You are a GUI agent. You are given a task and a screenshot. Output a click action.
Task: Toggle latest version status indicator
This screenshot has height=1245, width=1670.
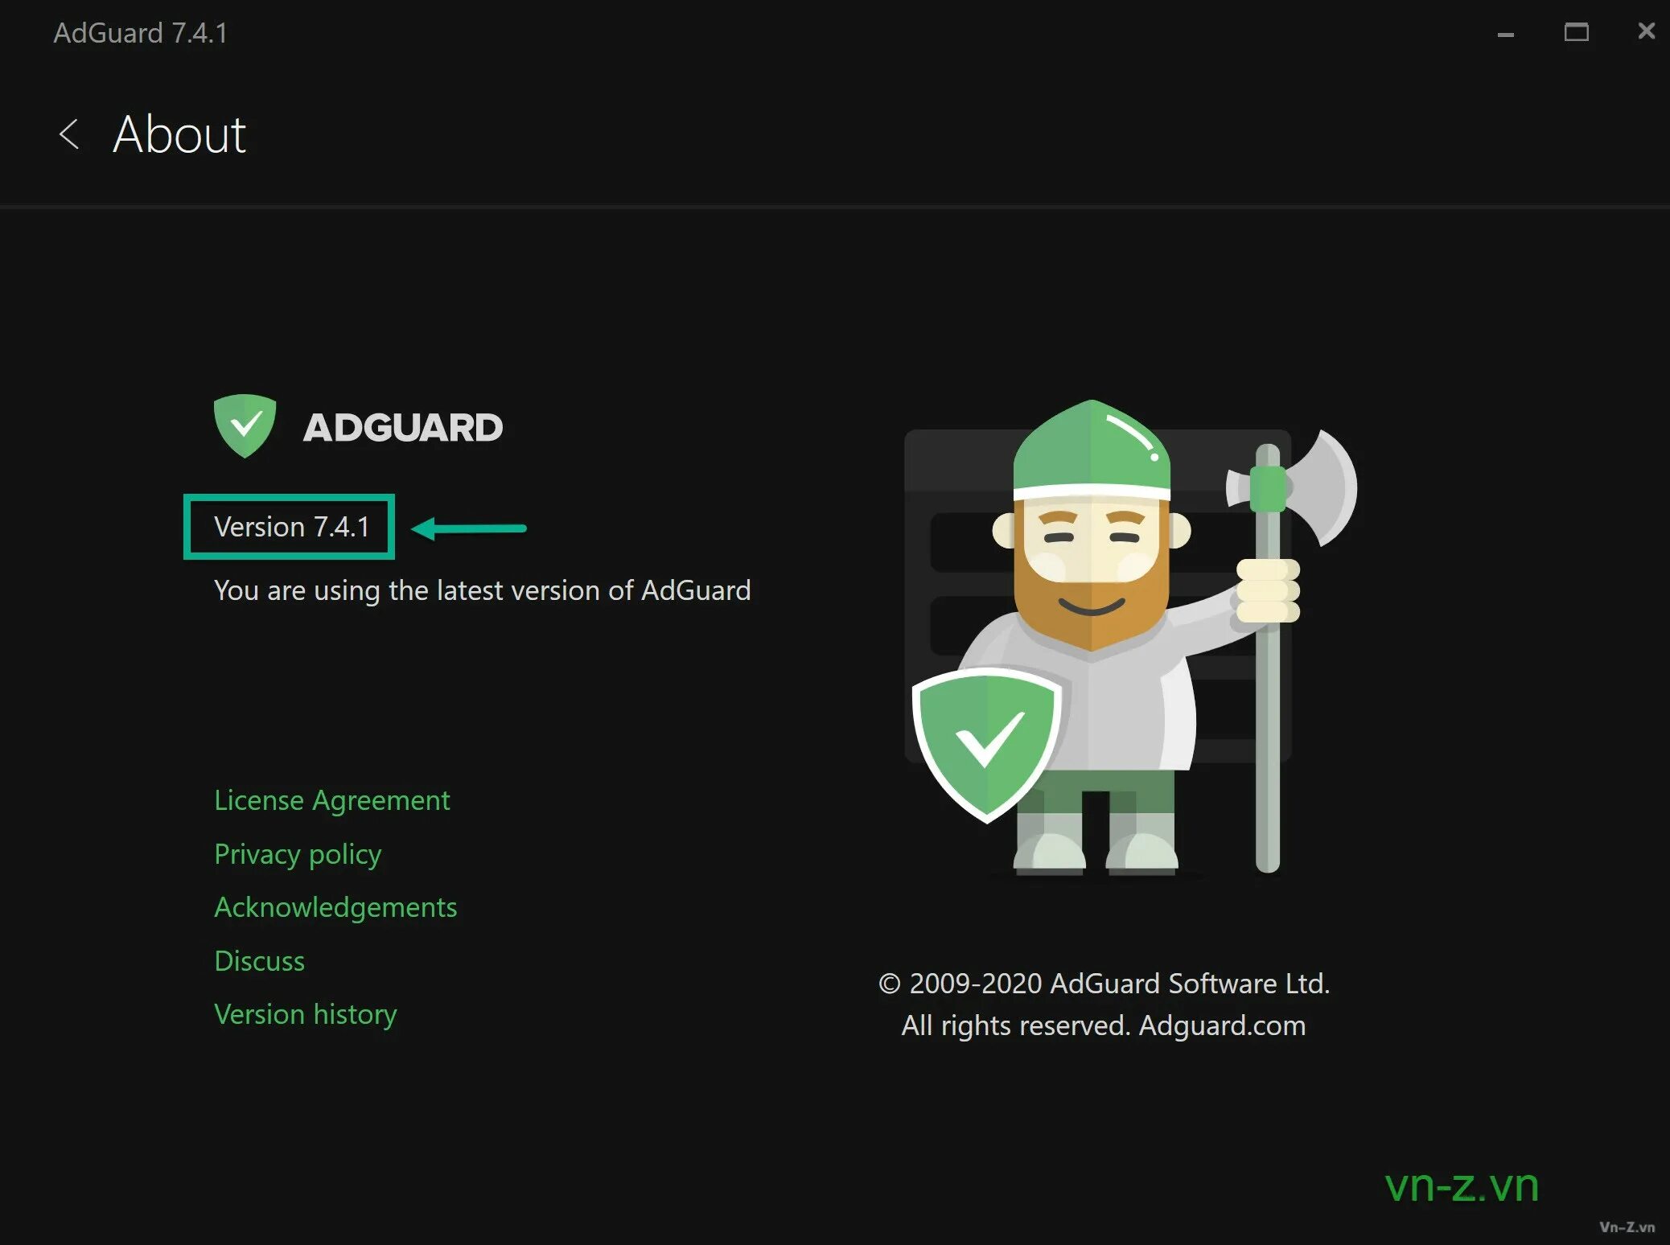[483, 589]
